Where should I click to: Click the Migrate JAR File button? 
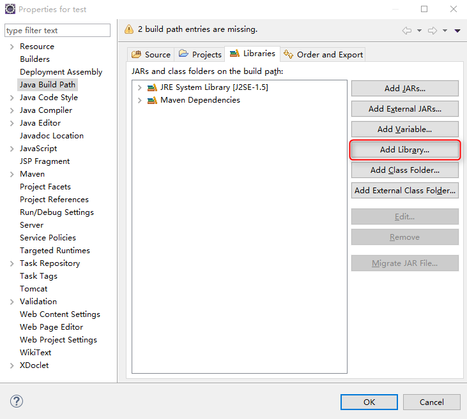405,263
